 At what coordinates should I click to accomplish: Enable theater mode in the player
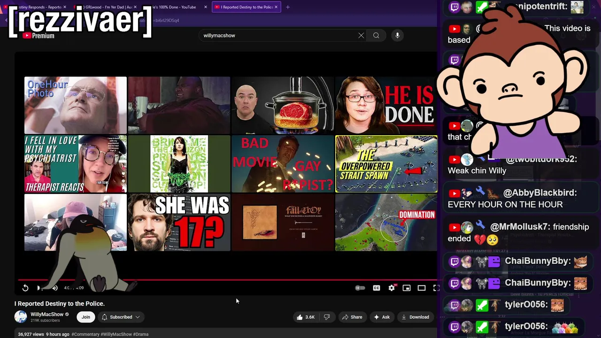point(422,288)
